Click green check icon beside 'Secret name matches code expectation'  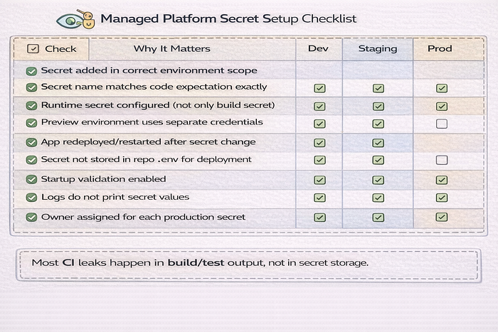point(31,87)
